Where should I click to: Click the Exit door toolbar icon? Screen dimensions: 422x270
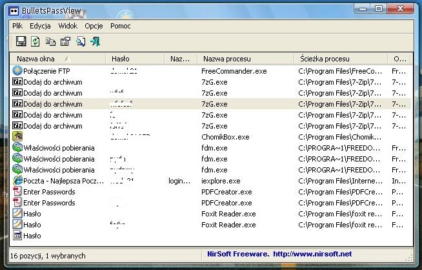[95, 41]
